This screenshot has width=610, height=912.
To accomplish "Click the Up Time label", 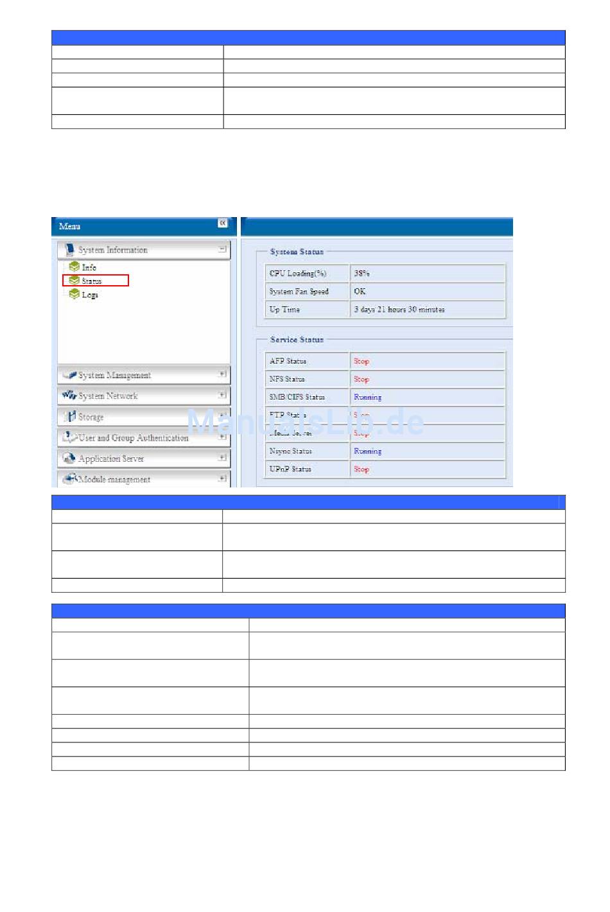I will [284, 310].
